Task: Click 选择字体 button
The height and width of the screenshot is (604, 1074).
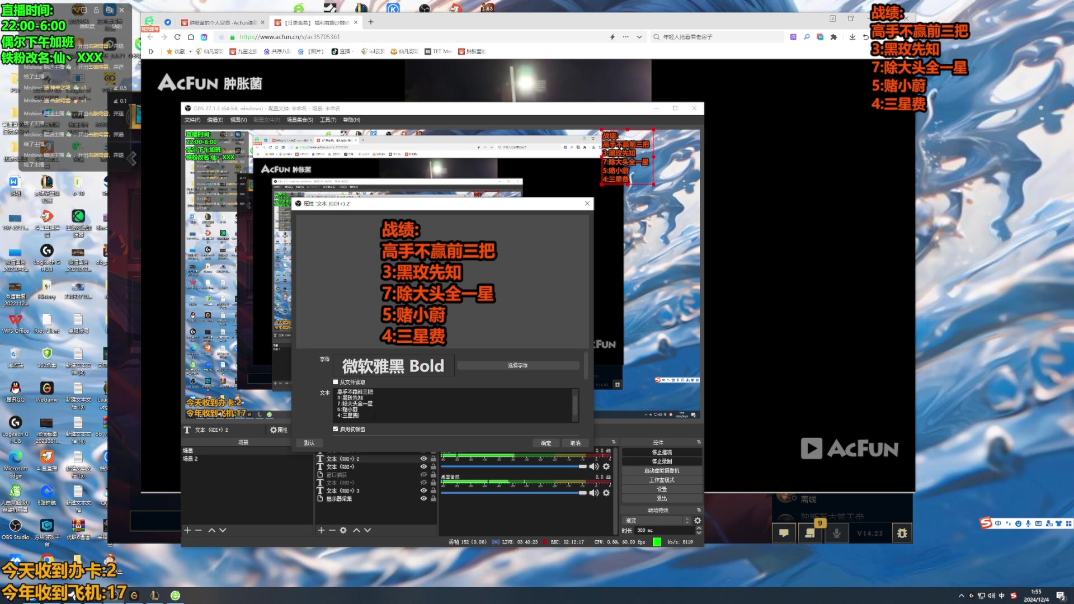Action: tap(518, 366)
